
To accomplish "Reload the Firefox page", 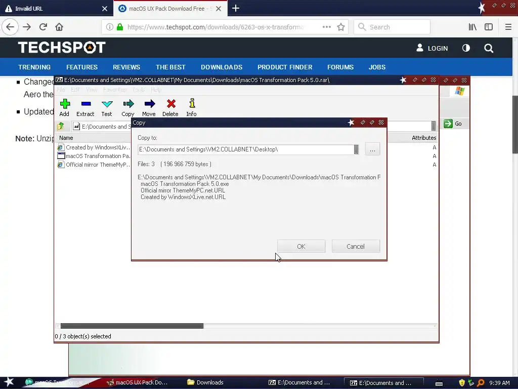I will [x=44, y=27].
